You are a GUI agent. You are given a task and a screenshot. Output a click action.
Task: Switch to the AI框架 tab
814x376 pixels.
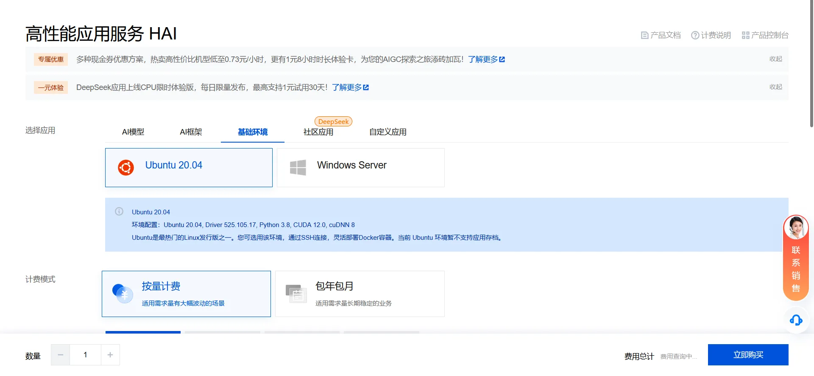point(191,132)
